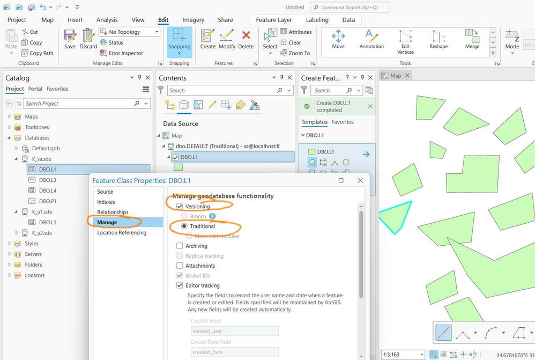Uncheck the Editor tracking checkbox
This screenshot has height=360, width=535.
180,285
